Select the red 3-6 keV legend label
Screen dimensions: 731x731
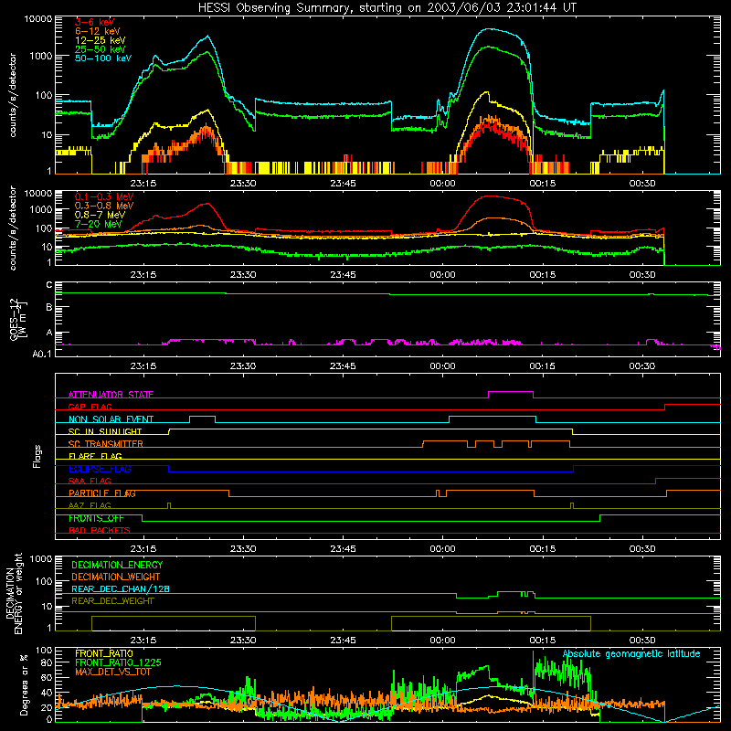(95, 22)
